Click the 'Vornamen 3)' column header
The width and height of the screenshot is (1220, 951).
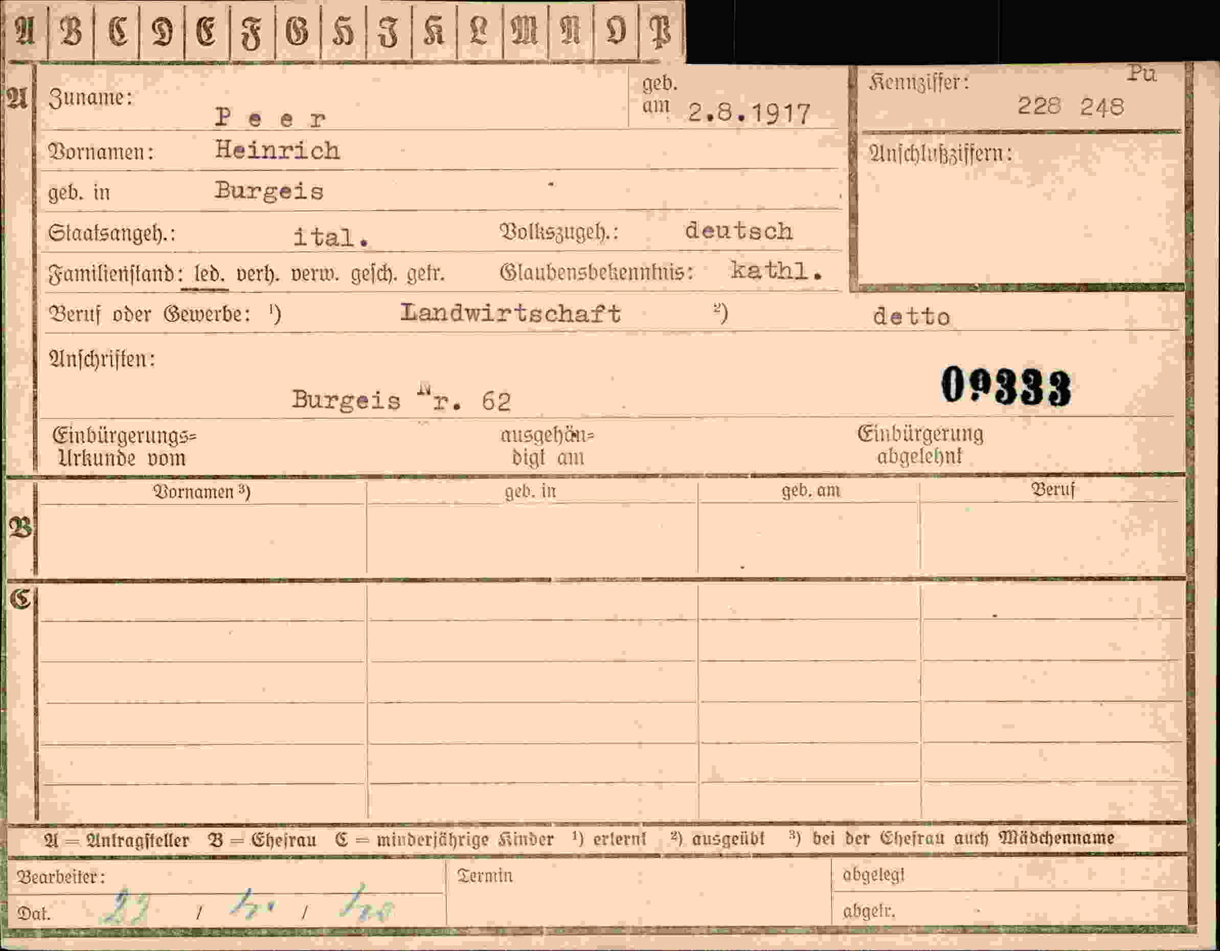coord(201,492)
